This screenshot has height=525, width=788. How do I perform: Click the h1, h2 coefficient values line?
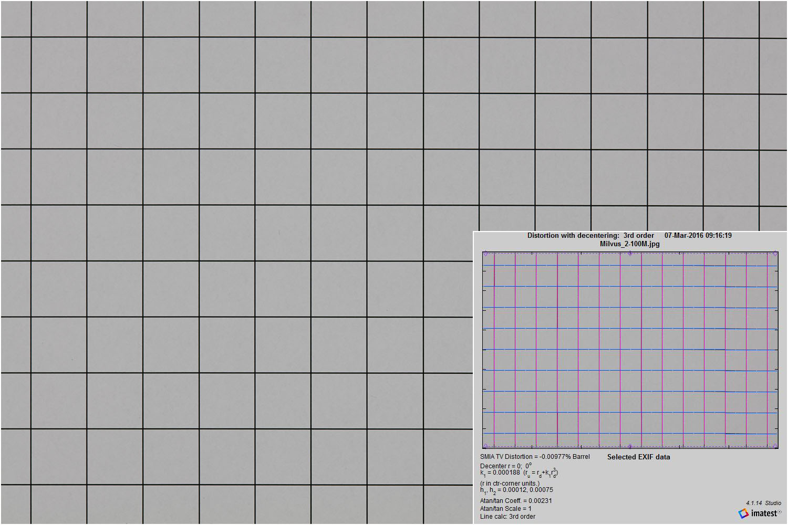516,490
